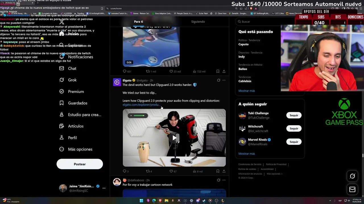Viewport: 364px width, 204px height.
Task: Open more options on dafisaboss post
Action: click(224, 180)
